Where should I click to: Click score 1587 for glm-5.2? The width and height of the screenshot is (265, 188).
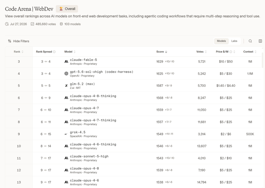(x=160, y=86)
